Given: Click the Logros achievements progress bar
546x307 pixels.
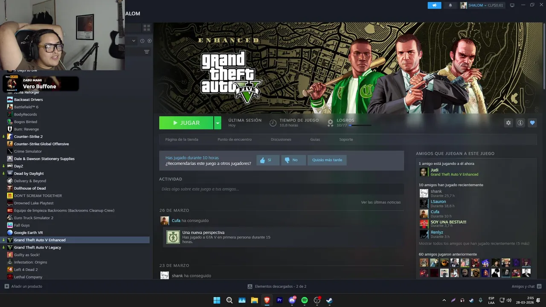Looking at the screenshot, I should (x=360, y=125).
